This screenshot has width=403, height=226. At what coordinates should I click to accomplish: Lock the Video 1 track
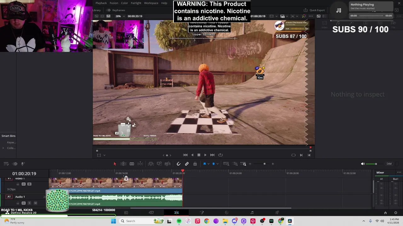tap(18, 184)
